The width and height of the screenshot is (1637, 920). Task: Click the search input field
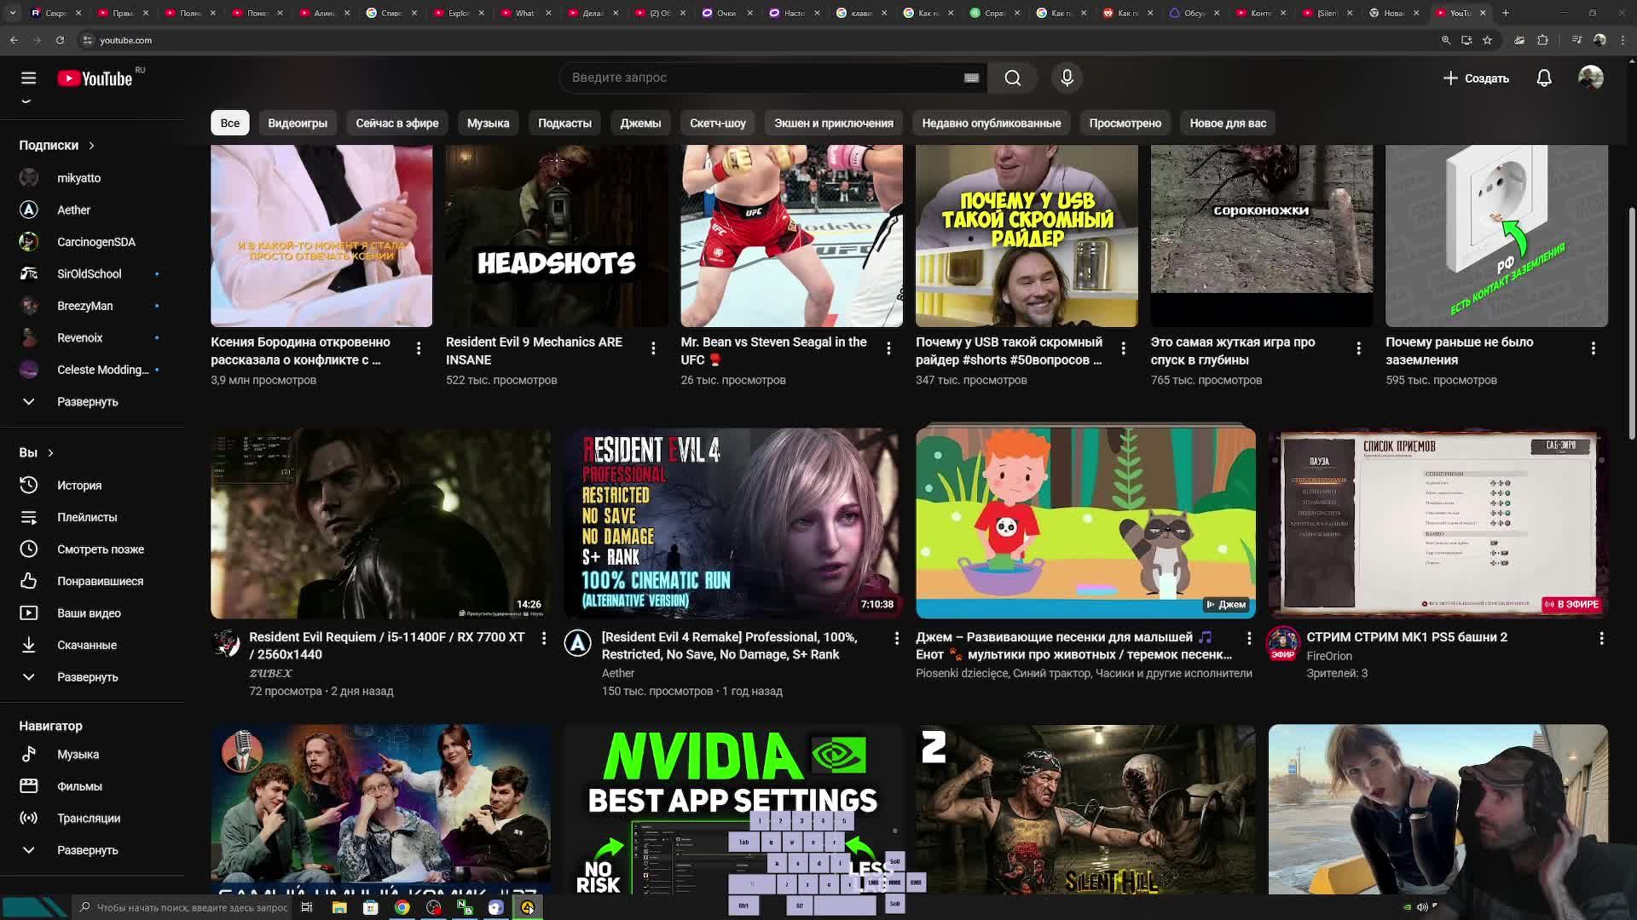coord(759,78)
